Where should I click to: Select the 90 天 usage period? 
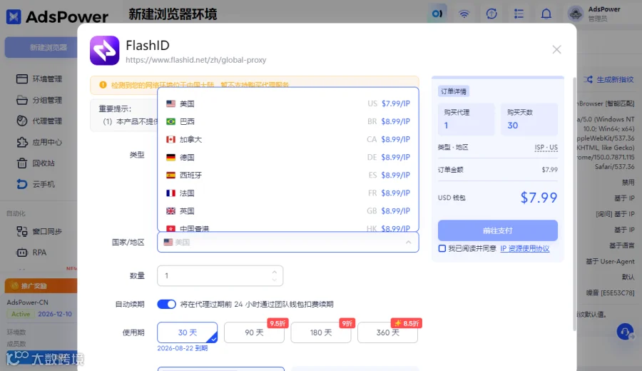point(254,332)
